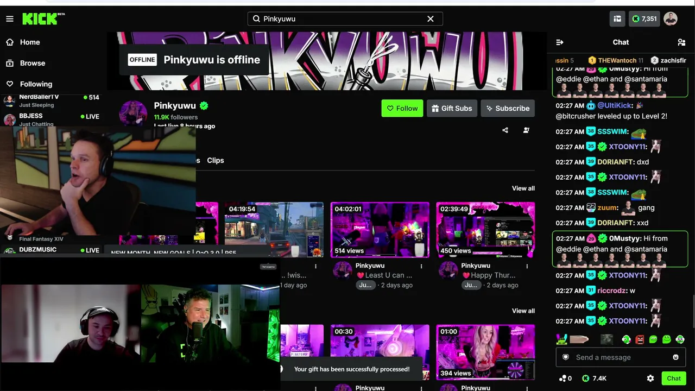Click the Gift Subs button

pos(452,109)
